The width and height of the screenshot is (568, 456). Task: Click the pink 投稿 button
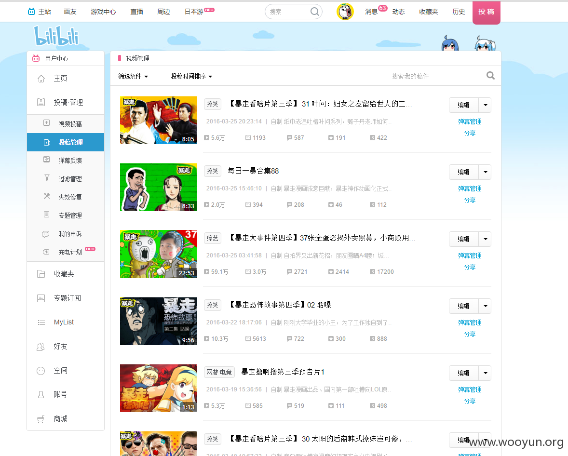click(486, 12)
